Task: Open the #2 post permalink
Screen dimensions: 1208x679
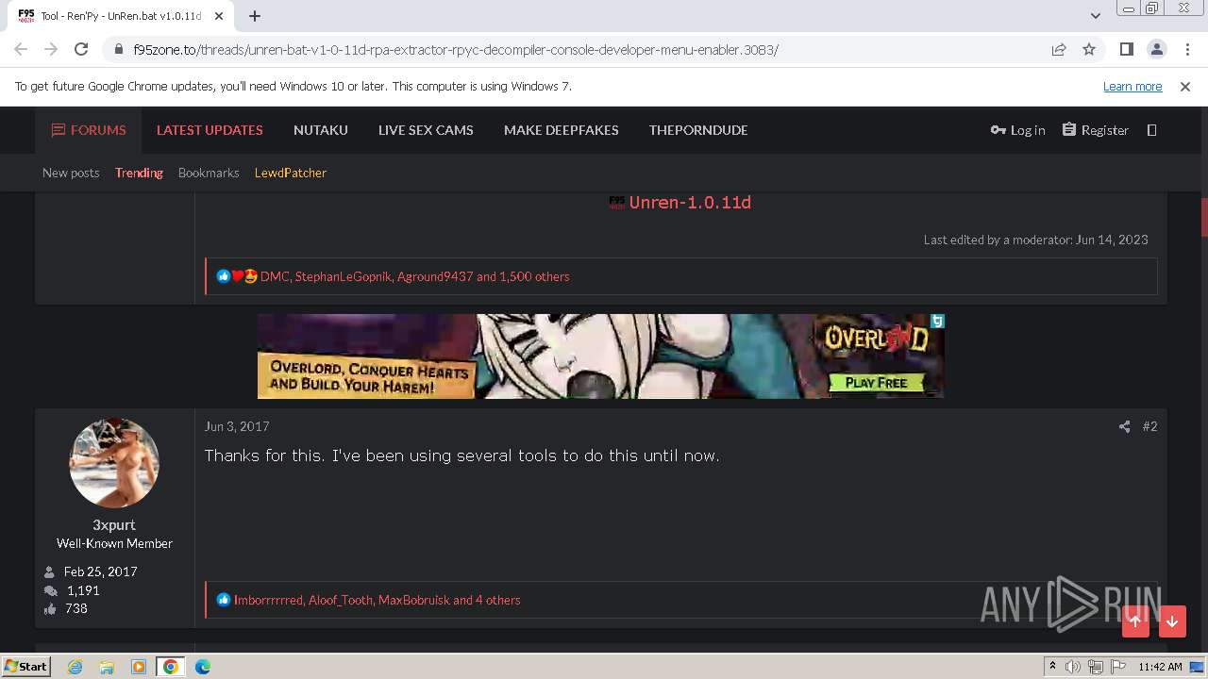Action: 1149,426
